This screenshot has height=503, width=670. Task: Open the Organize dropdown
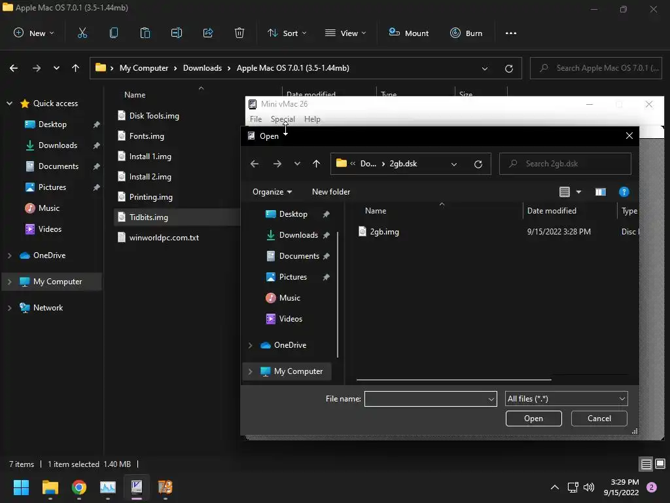[x=272, y=192]
